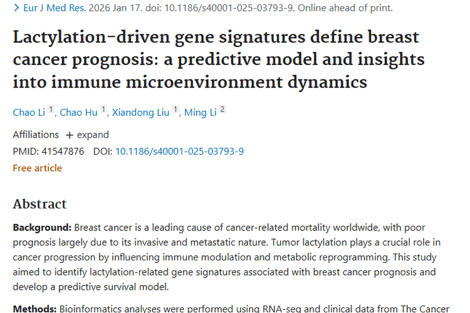Click the Free article label

(x=38, y=168)
